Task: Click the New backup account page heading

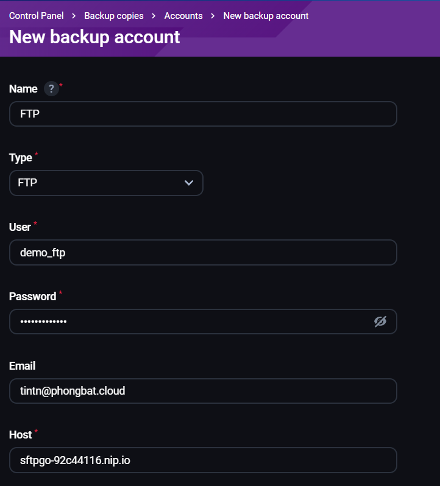Action: pyautogui.click(x=94, y=37)
